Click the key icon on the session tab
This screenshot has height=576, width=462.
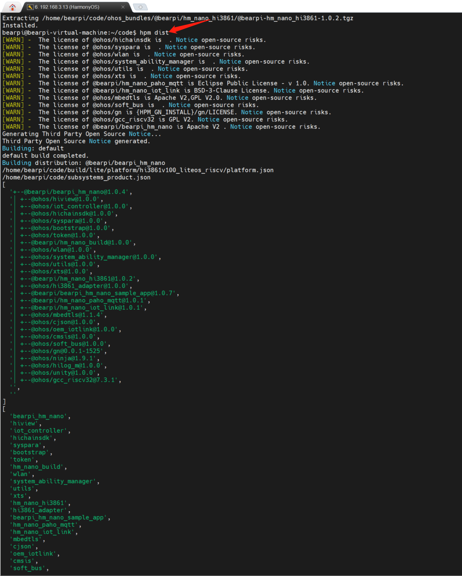pos(30,7)
